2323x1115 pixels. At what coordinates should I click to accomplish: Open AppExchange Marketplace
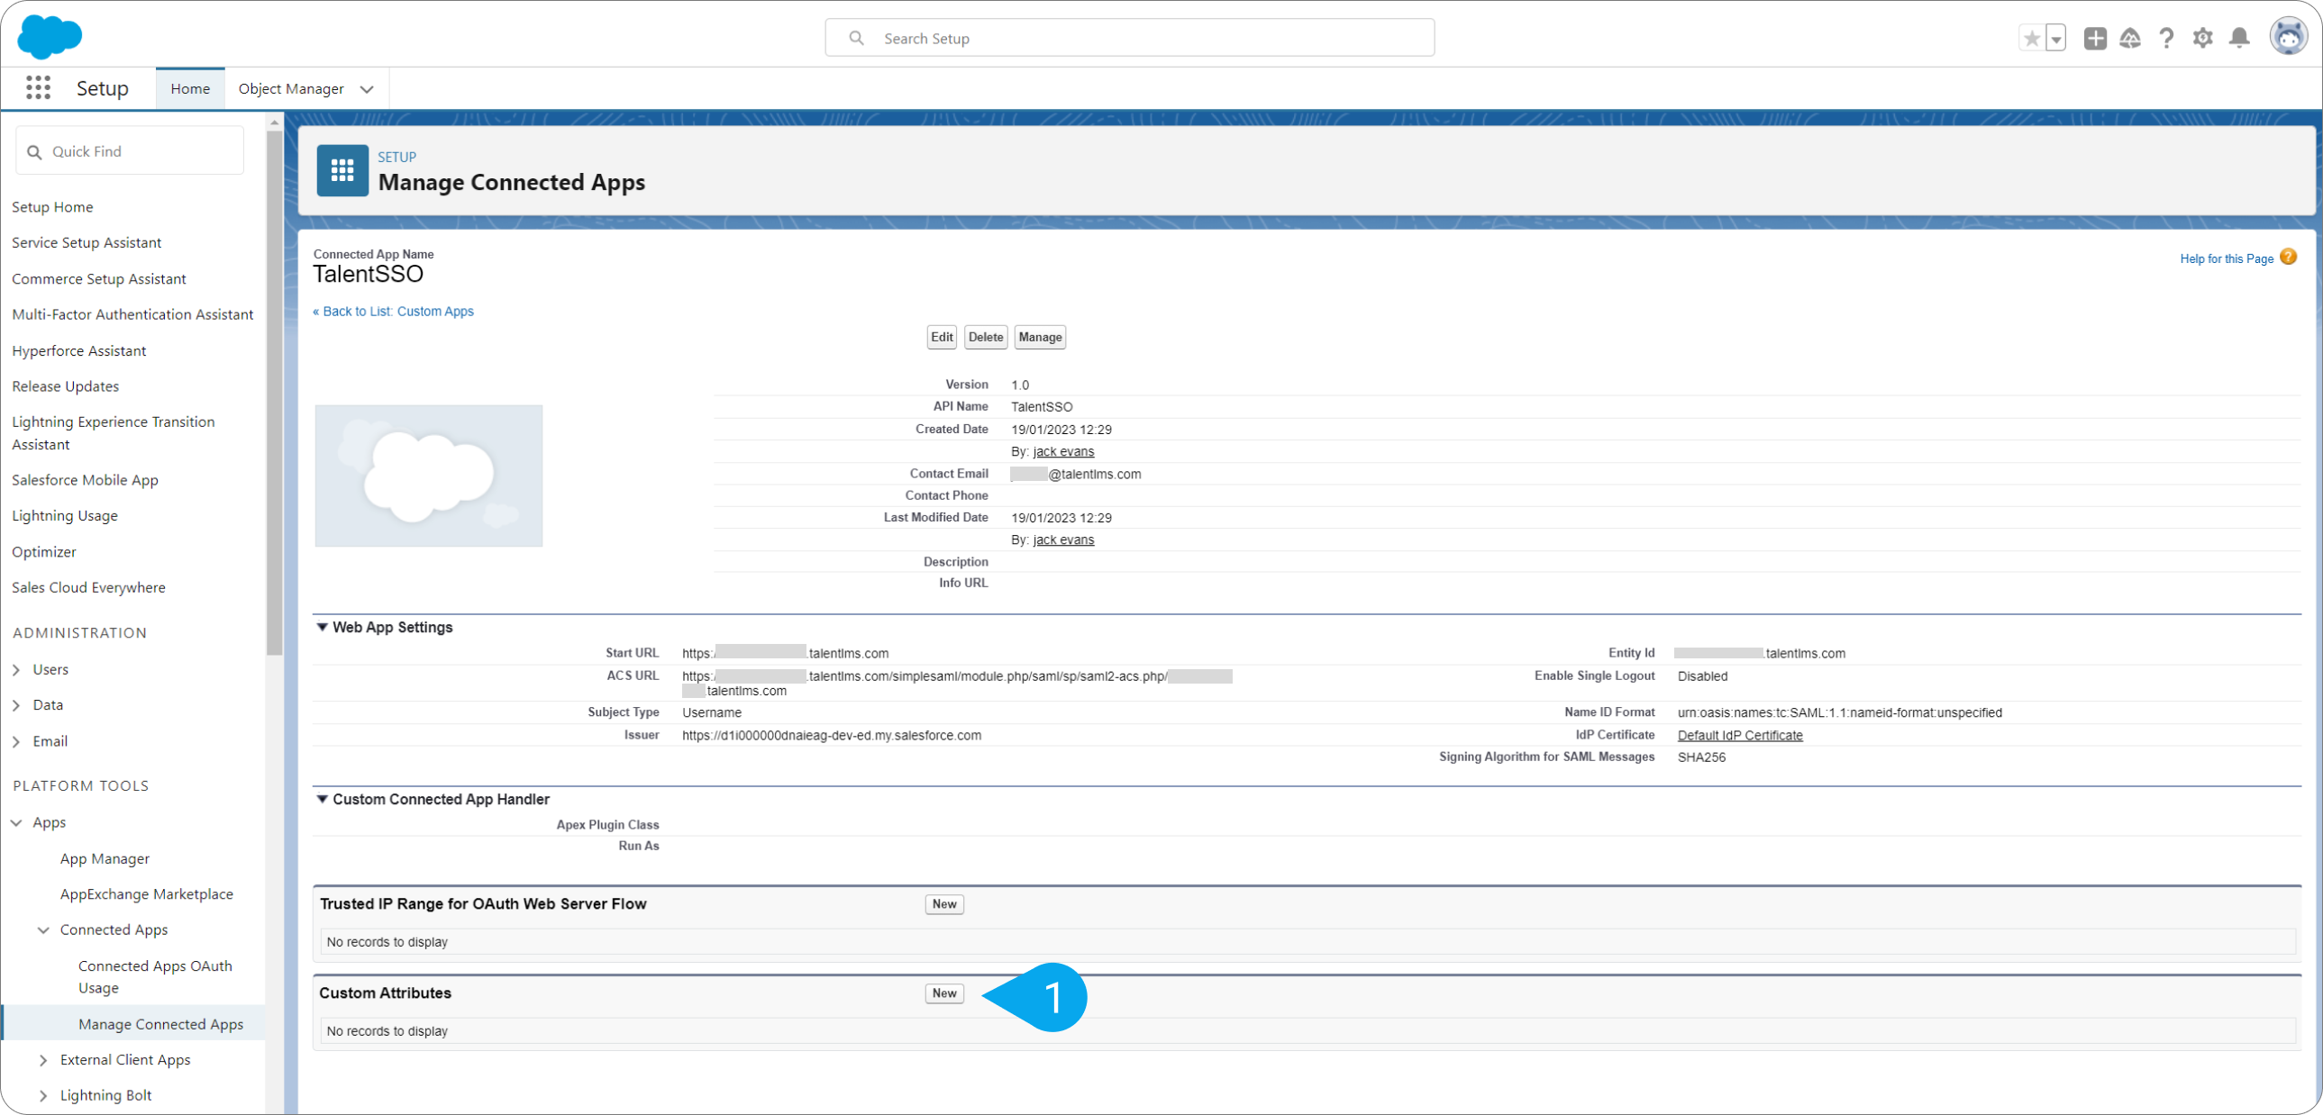(x=147, y=893)
